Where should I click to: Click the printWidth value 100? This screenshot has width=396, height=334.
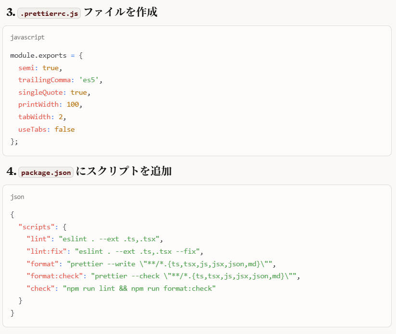(x=73, y=104)
